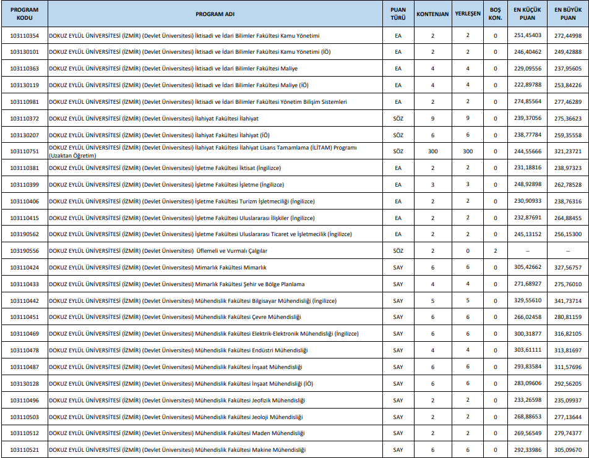Click the empty quota value 2 for Üflemeli Çalgılar
The width and height of the screenshot is (589, 458).
coord(495,251)
